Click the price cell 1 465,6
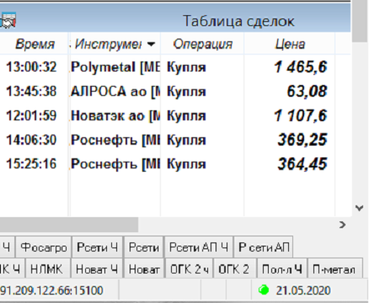369x303 pixels. [301, 67]
